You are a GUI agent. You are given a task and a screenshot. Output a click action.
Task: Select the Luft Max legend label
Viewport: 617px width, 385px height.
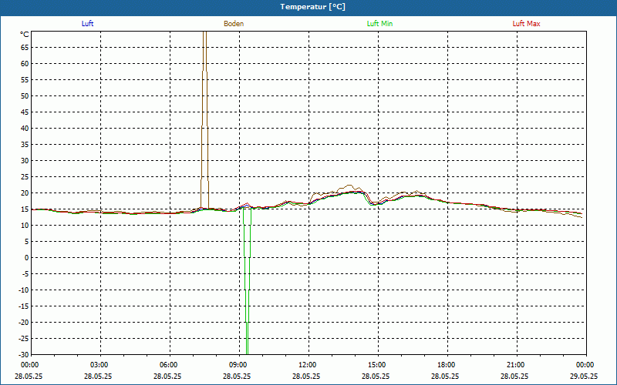526,24
